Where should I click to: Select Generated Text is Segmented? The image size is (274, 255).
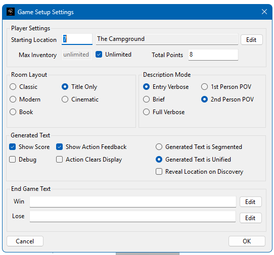click(x=159, y=147)
